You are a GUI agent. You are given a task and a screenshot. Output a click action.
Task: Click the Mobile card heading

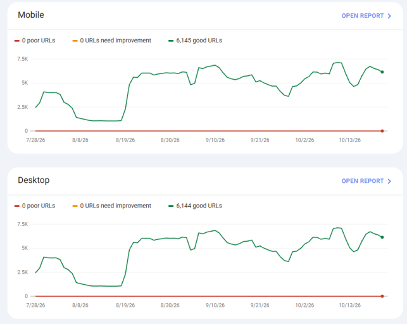click(31, 15)
